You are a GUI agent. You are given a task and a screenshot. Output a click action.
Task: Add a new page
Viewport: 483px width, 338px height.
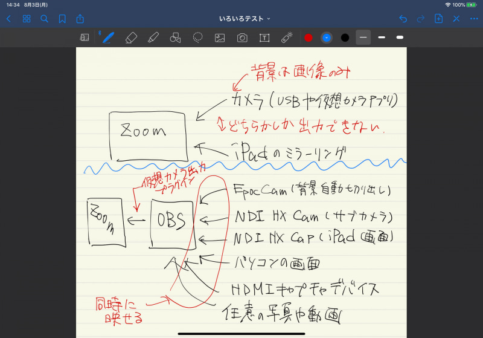[438, 19]
